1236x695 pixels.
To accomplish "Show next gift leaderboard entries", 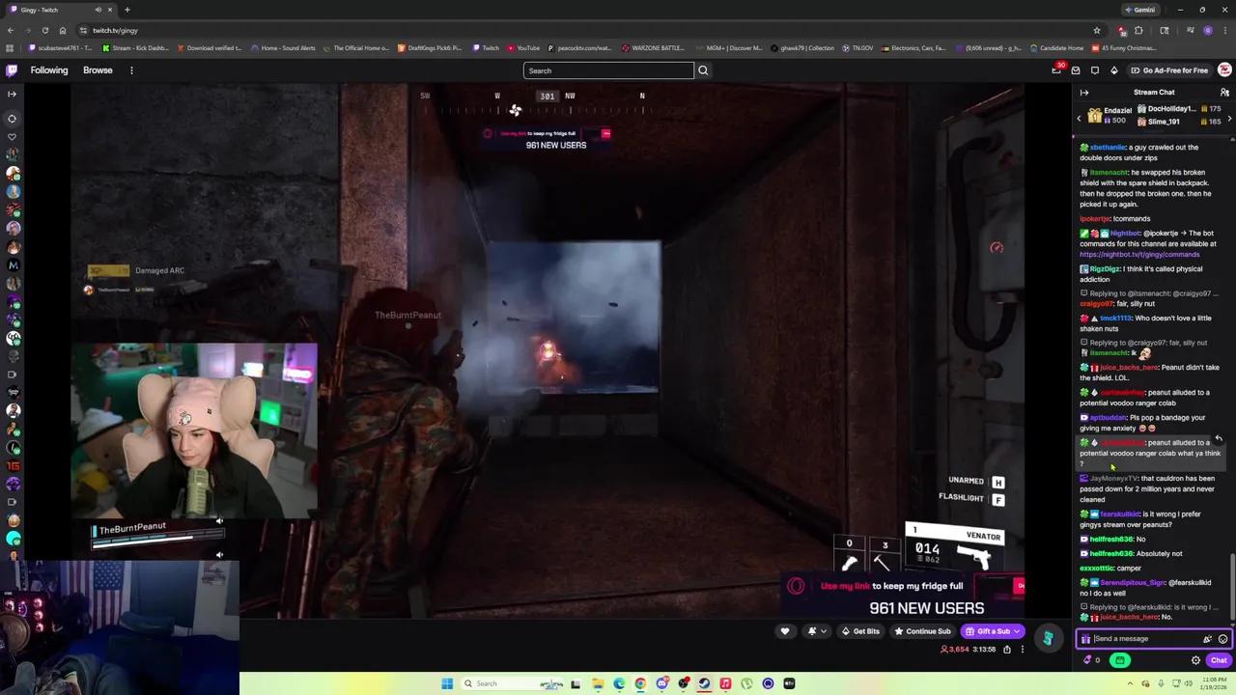I will point(1229,118).
